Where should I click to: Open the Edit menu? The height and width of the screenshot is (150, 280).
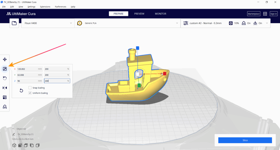coord(12,7)
